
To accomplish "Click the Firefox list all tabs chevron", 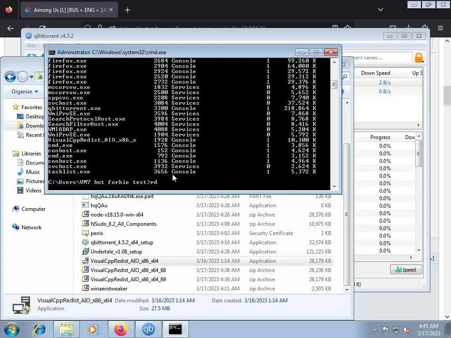I will pyautogui.click(x=380, y=10).
